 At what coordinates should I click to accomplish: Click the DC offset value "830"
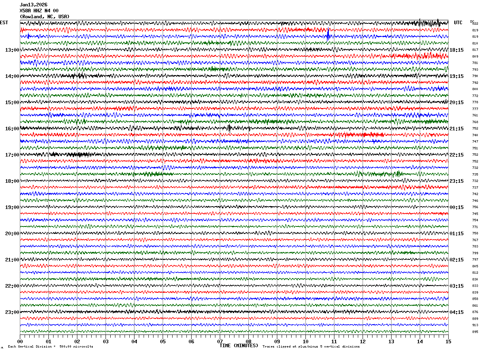475,279
